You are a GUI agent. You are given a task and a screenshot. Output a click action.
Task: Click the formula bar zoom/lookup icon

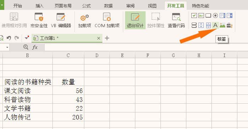(26, 47)
